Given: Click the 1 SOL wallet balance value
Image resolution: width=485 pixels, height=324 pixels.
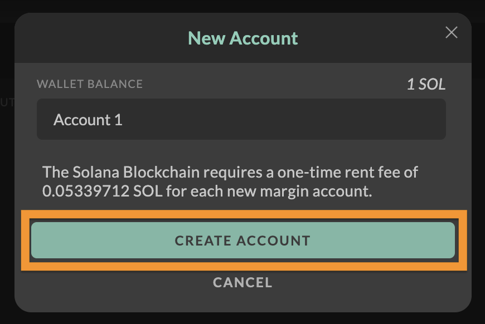Looking at the screenshot, I should coord(426,85).
